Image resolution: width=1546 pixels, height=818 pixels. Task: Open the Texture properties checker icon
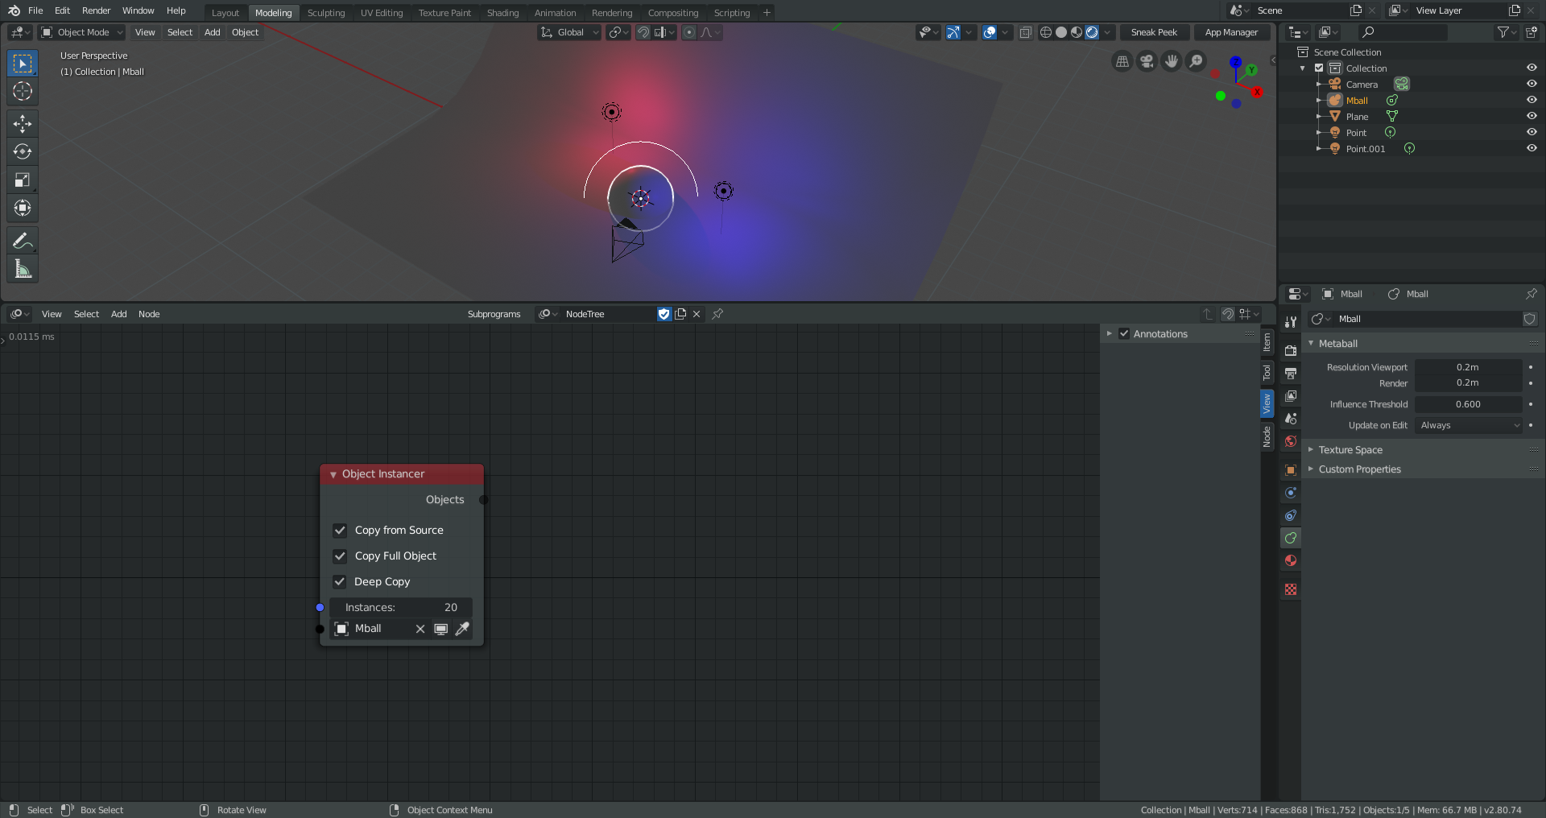pos(1291,589)
